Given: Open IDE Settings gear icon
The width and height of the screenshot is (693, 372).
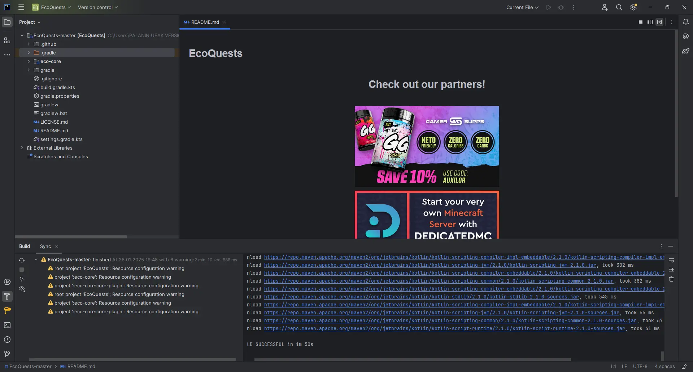Looking at the screenshot, I should tap(633, 7).
